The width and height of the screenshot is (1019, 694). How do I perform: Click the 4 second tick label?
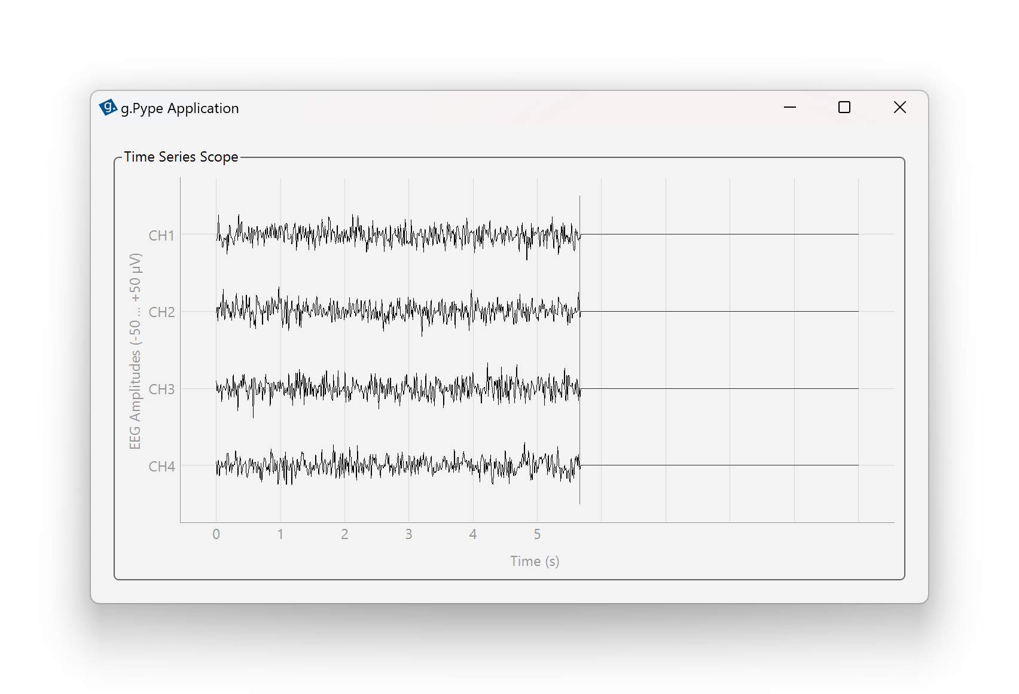(x=473, y=534)
